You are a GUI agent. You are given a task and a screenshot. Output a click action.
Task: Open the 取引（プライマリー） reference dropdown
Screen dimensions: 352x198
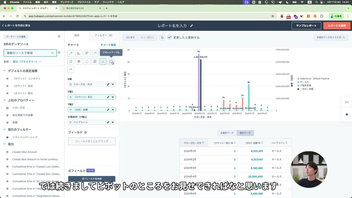[27, 62]
